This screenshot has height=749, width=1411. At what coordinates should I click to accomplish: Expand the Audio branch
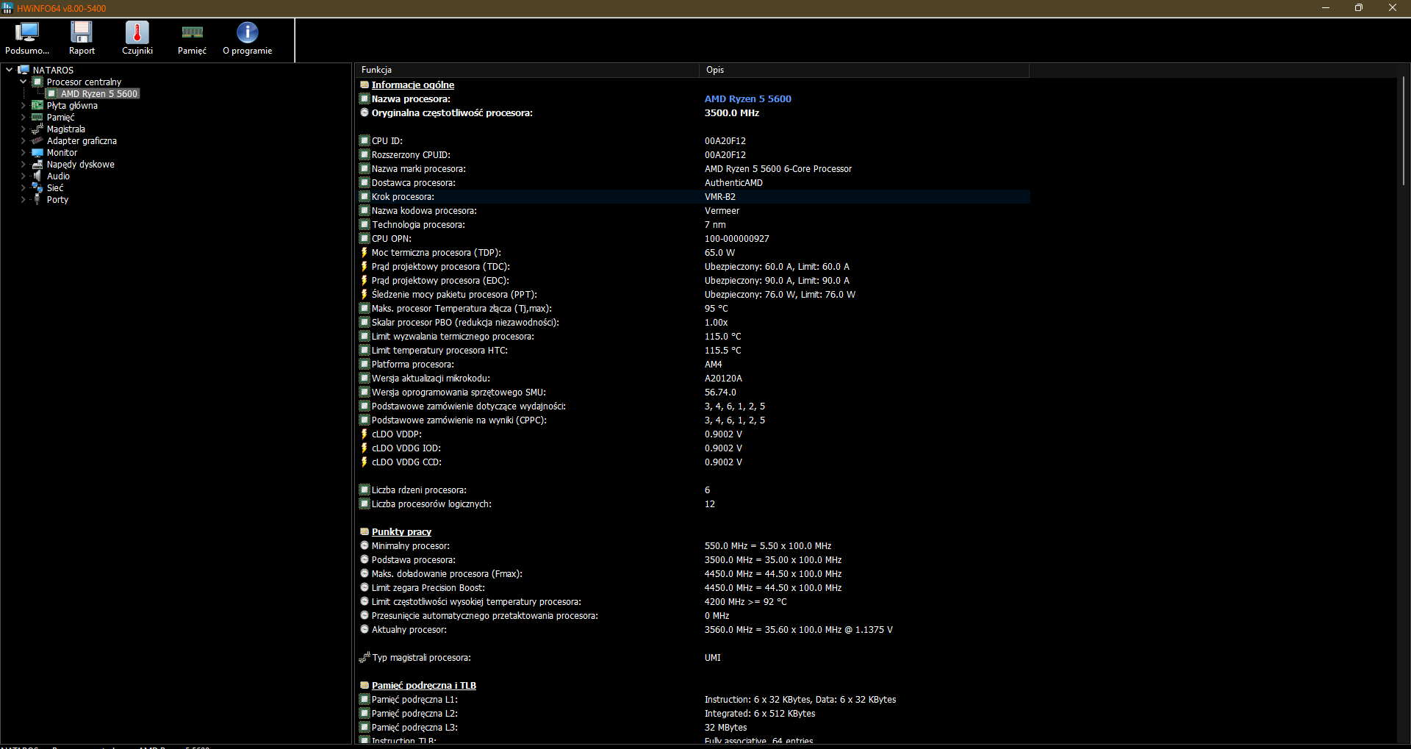(23, 176)
